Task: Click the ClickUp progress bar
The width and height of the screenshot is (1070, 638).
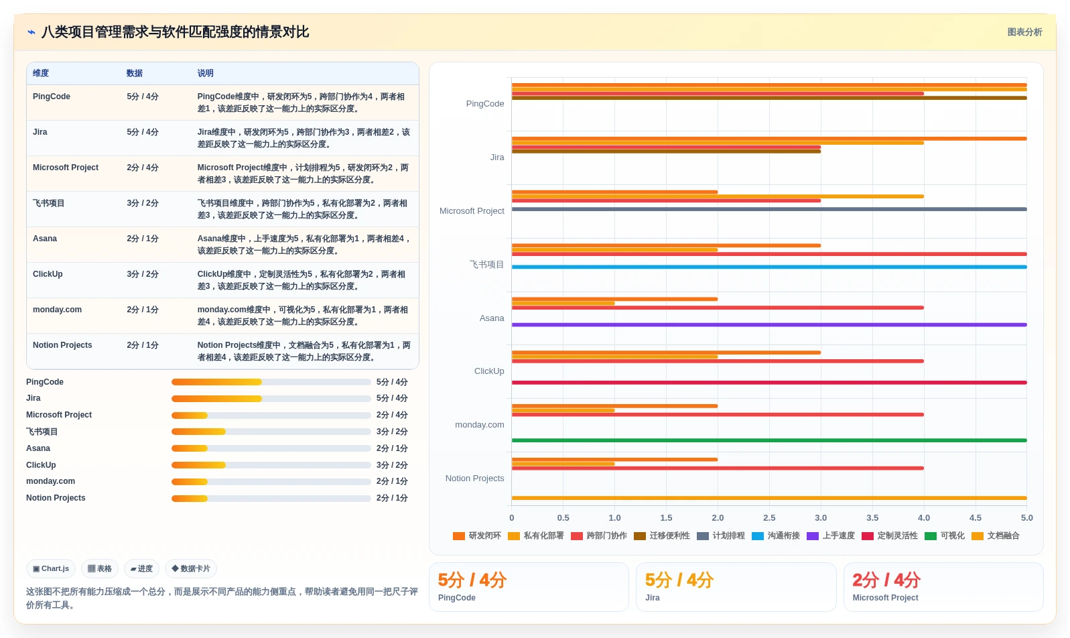Action: pyautogui.click(x=271, y=465)
